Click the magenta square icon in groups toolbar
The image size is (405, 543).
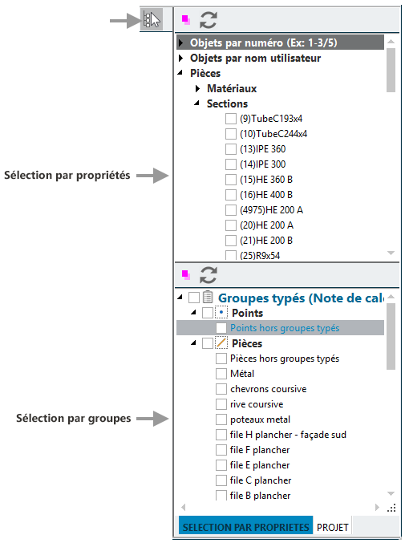[x=186, y=275]
